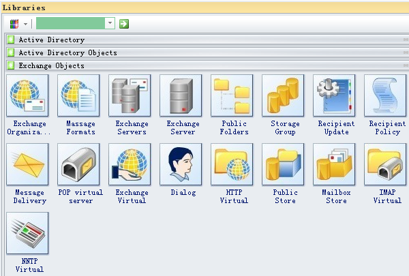Click the green go arrow button
Screen dimensions: 409x276
(124, 23)
